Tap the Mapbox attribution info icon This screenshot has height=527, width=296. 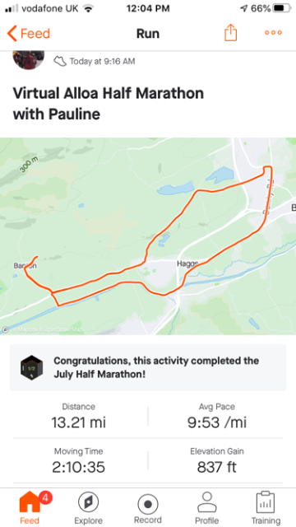point(5,330)
